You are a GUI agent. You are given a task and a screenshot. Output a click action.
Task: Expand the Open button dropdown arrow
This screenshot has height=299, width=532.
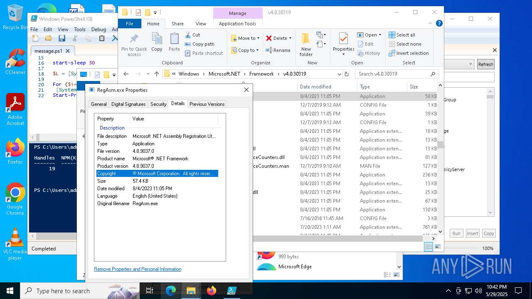(x=380, y=35)
